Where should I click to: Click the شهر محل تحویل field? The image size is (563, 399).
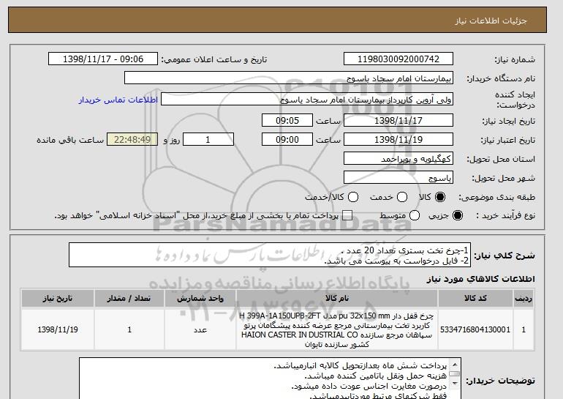click(398, 178)
